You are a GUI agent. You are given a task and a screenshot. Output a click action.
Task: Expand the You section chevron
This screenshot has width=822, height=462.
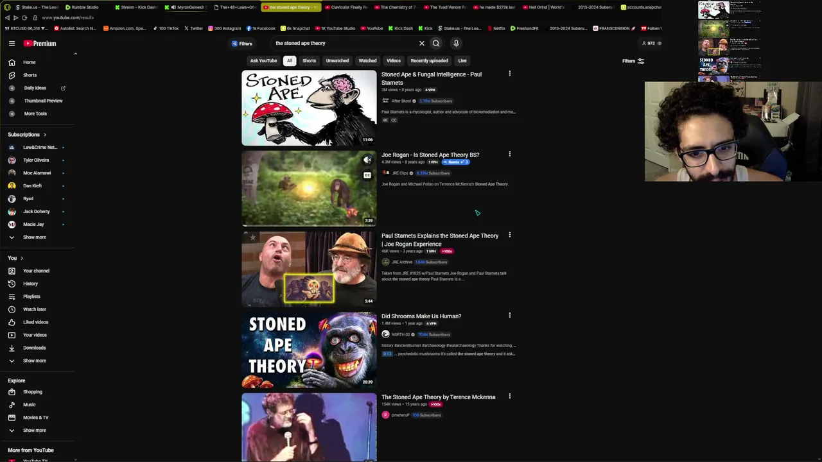point(22,258)
